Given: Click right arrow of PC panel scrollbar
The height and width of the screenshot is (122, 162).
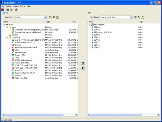Looking at the screenshot, I should coord(158,115).
